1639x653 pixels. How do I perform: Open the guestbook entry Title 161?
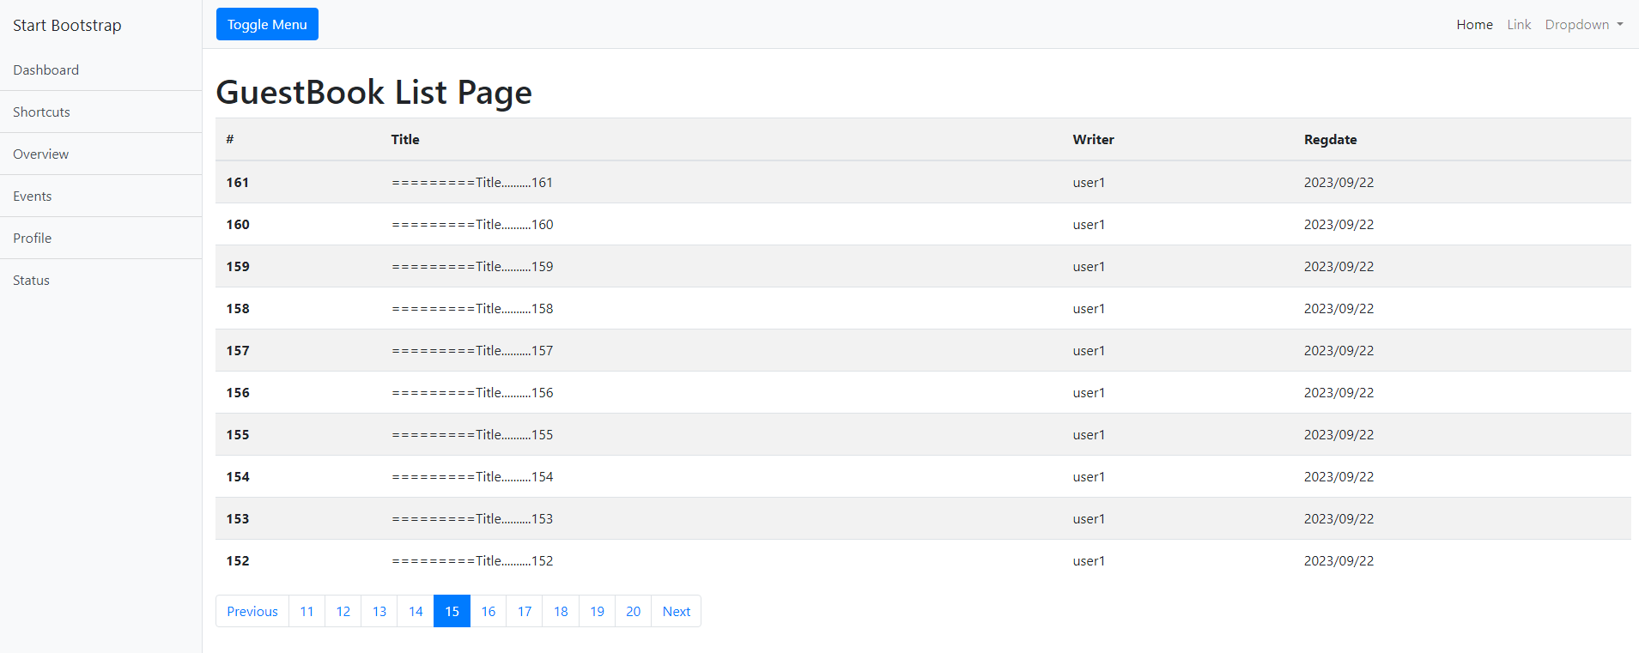pos(472,182)
